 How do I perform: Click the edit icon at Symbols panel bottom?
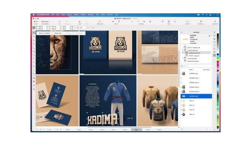coord(208,129)
